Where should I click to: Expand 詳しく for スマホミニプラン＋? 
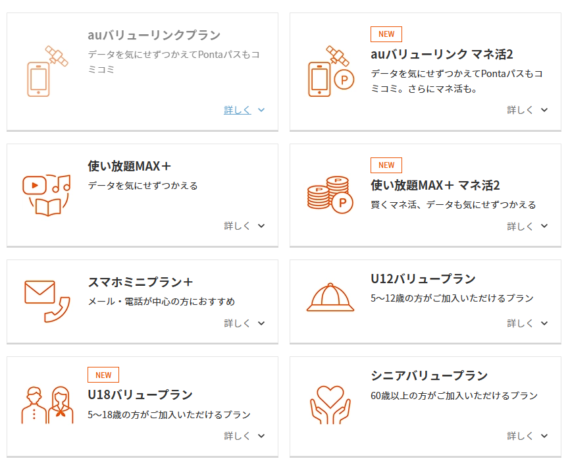pos(244,323)
